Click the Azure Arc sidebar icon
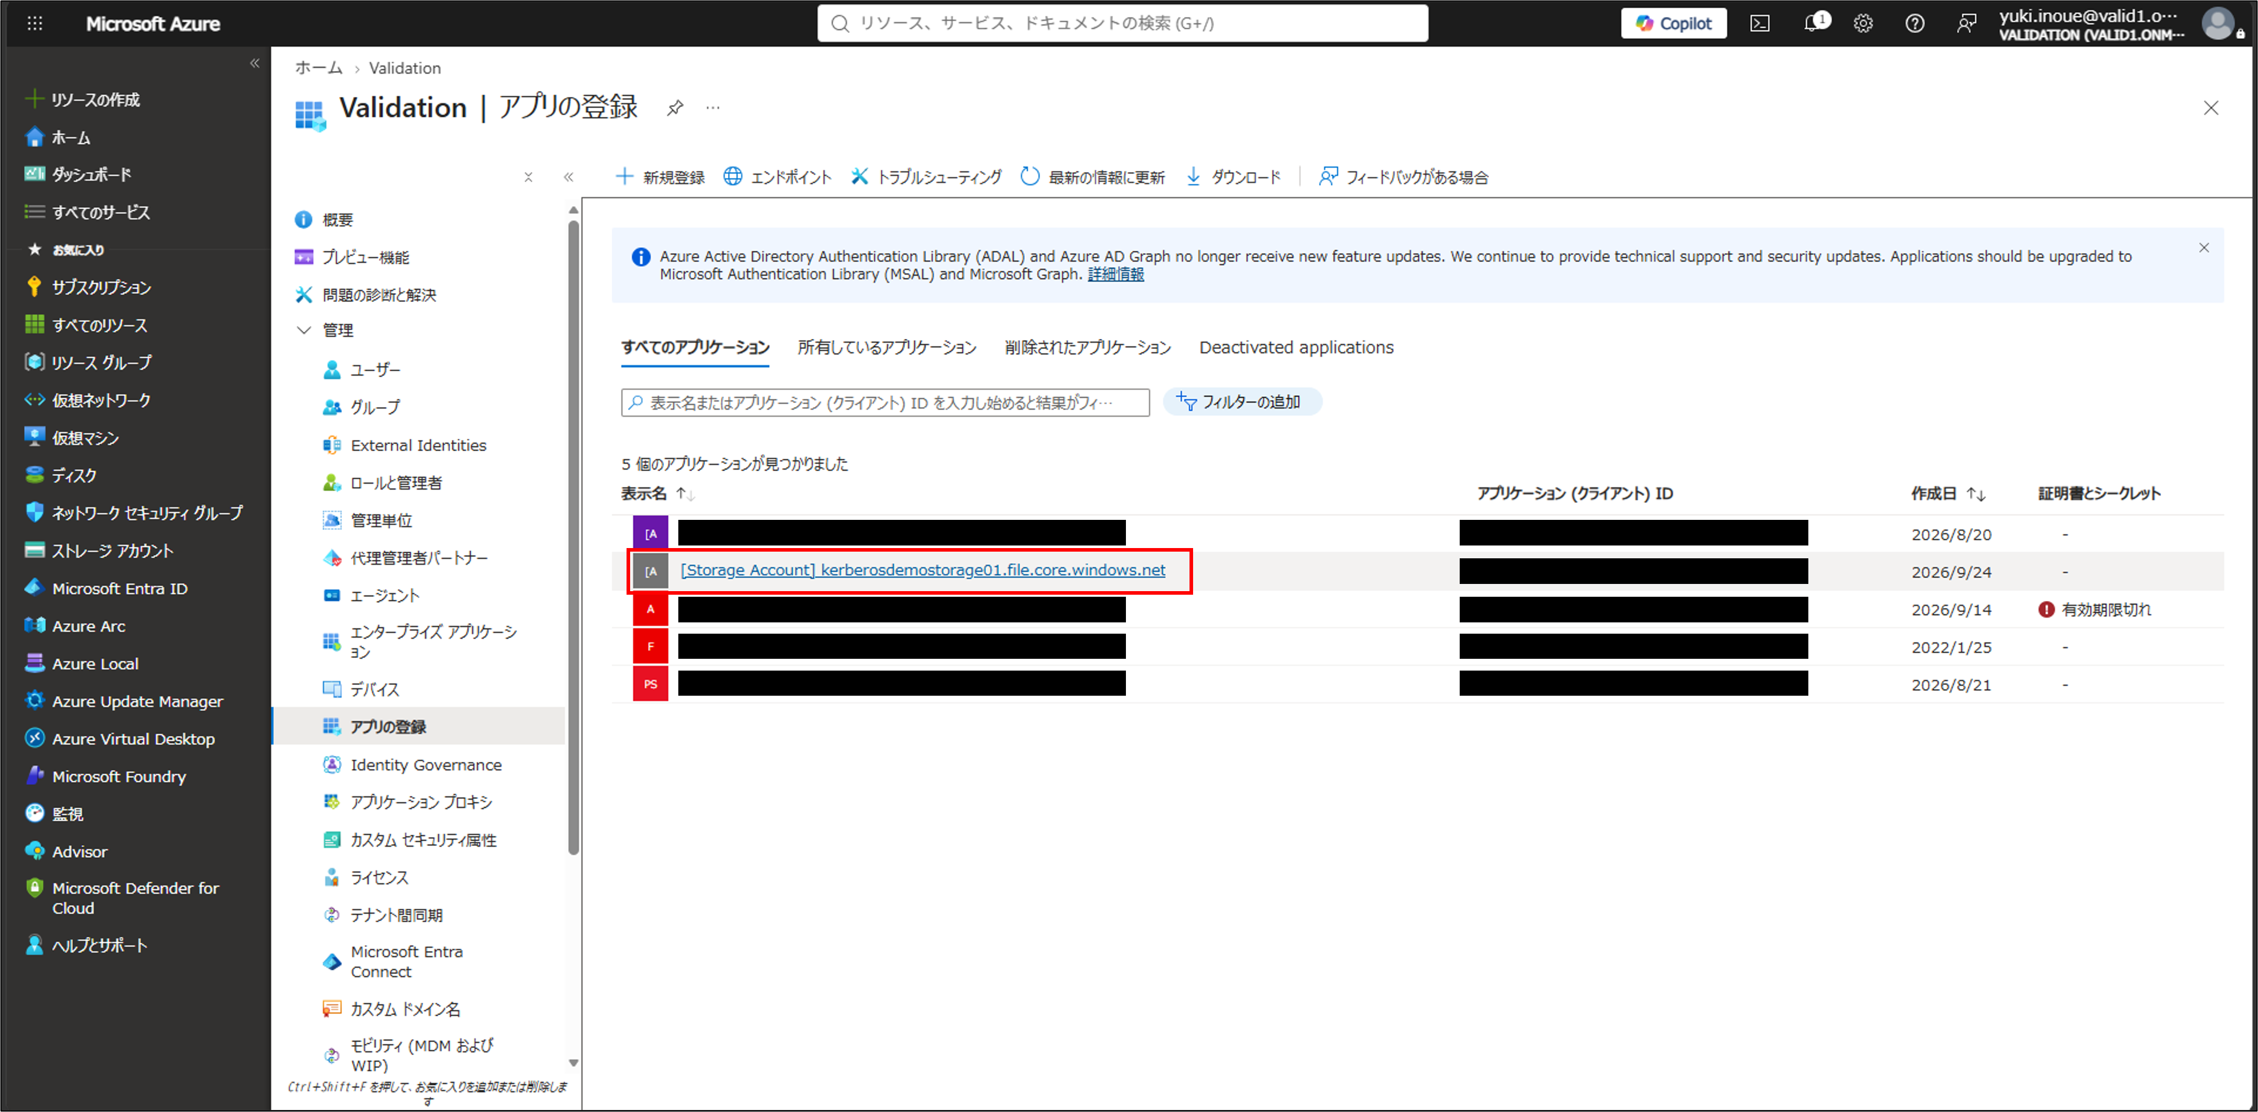Image resolution: width=2258 pixels, height=1112 pixels. click(x=34, y=625)
